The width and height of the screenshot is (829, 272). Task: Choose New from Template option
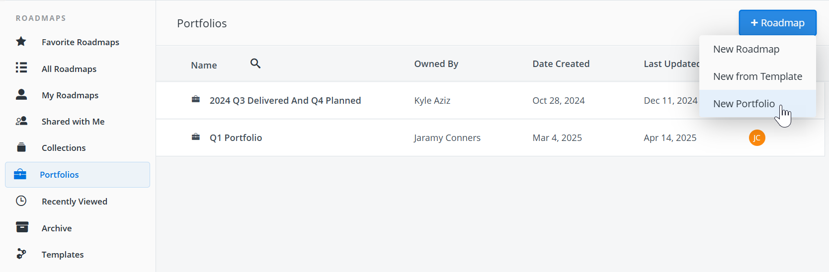point(757,76)
